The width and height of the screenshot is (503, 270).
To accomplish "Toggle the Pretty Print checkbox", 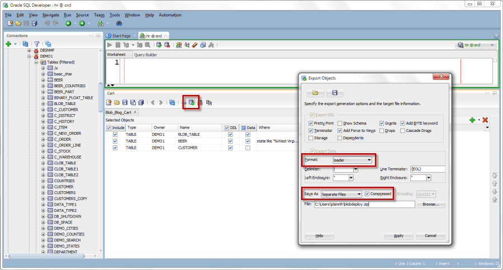I will click(x=311, y=124).
